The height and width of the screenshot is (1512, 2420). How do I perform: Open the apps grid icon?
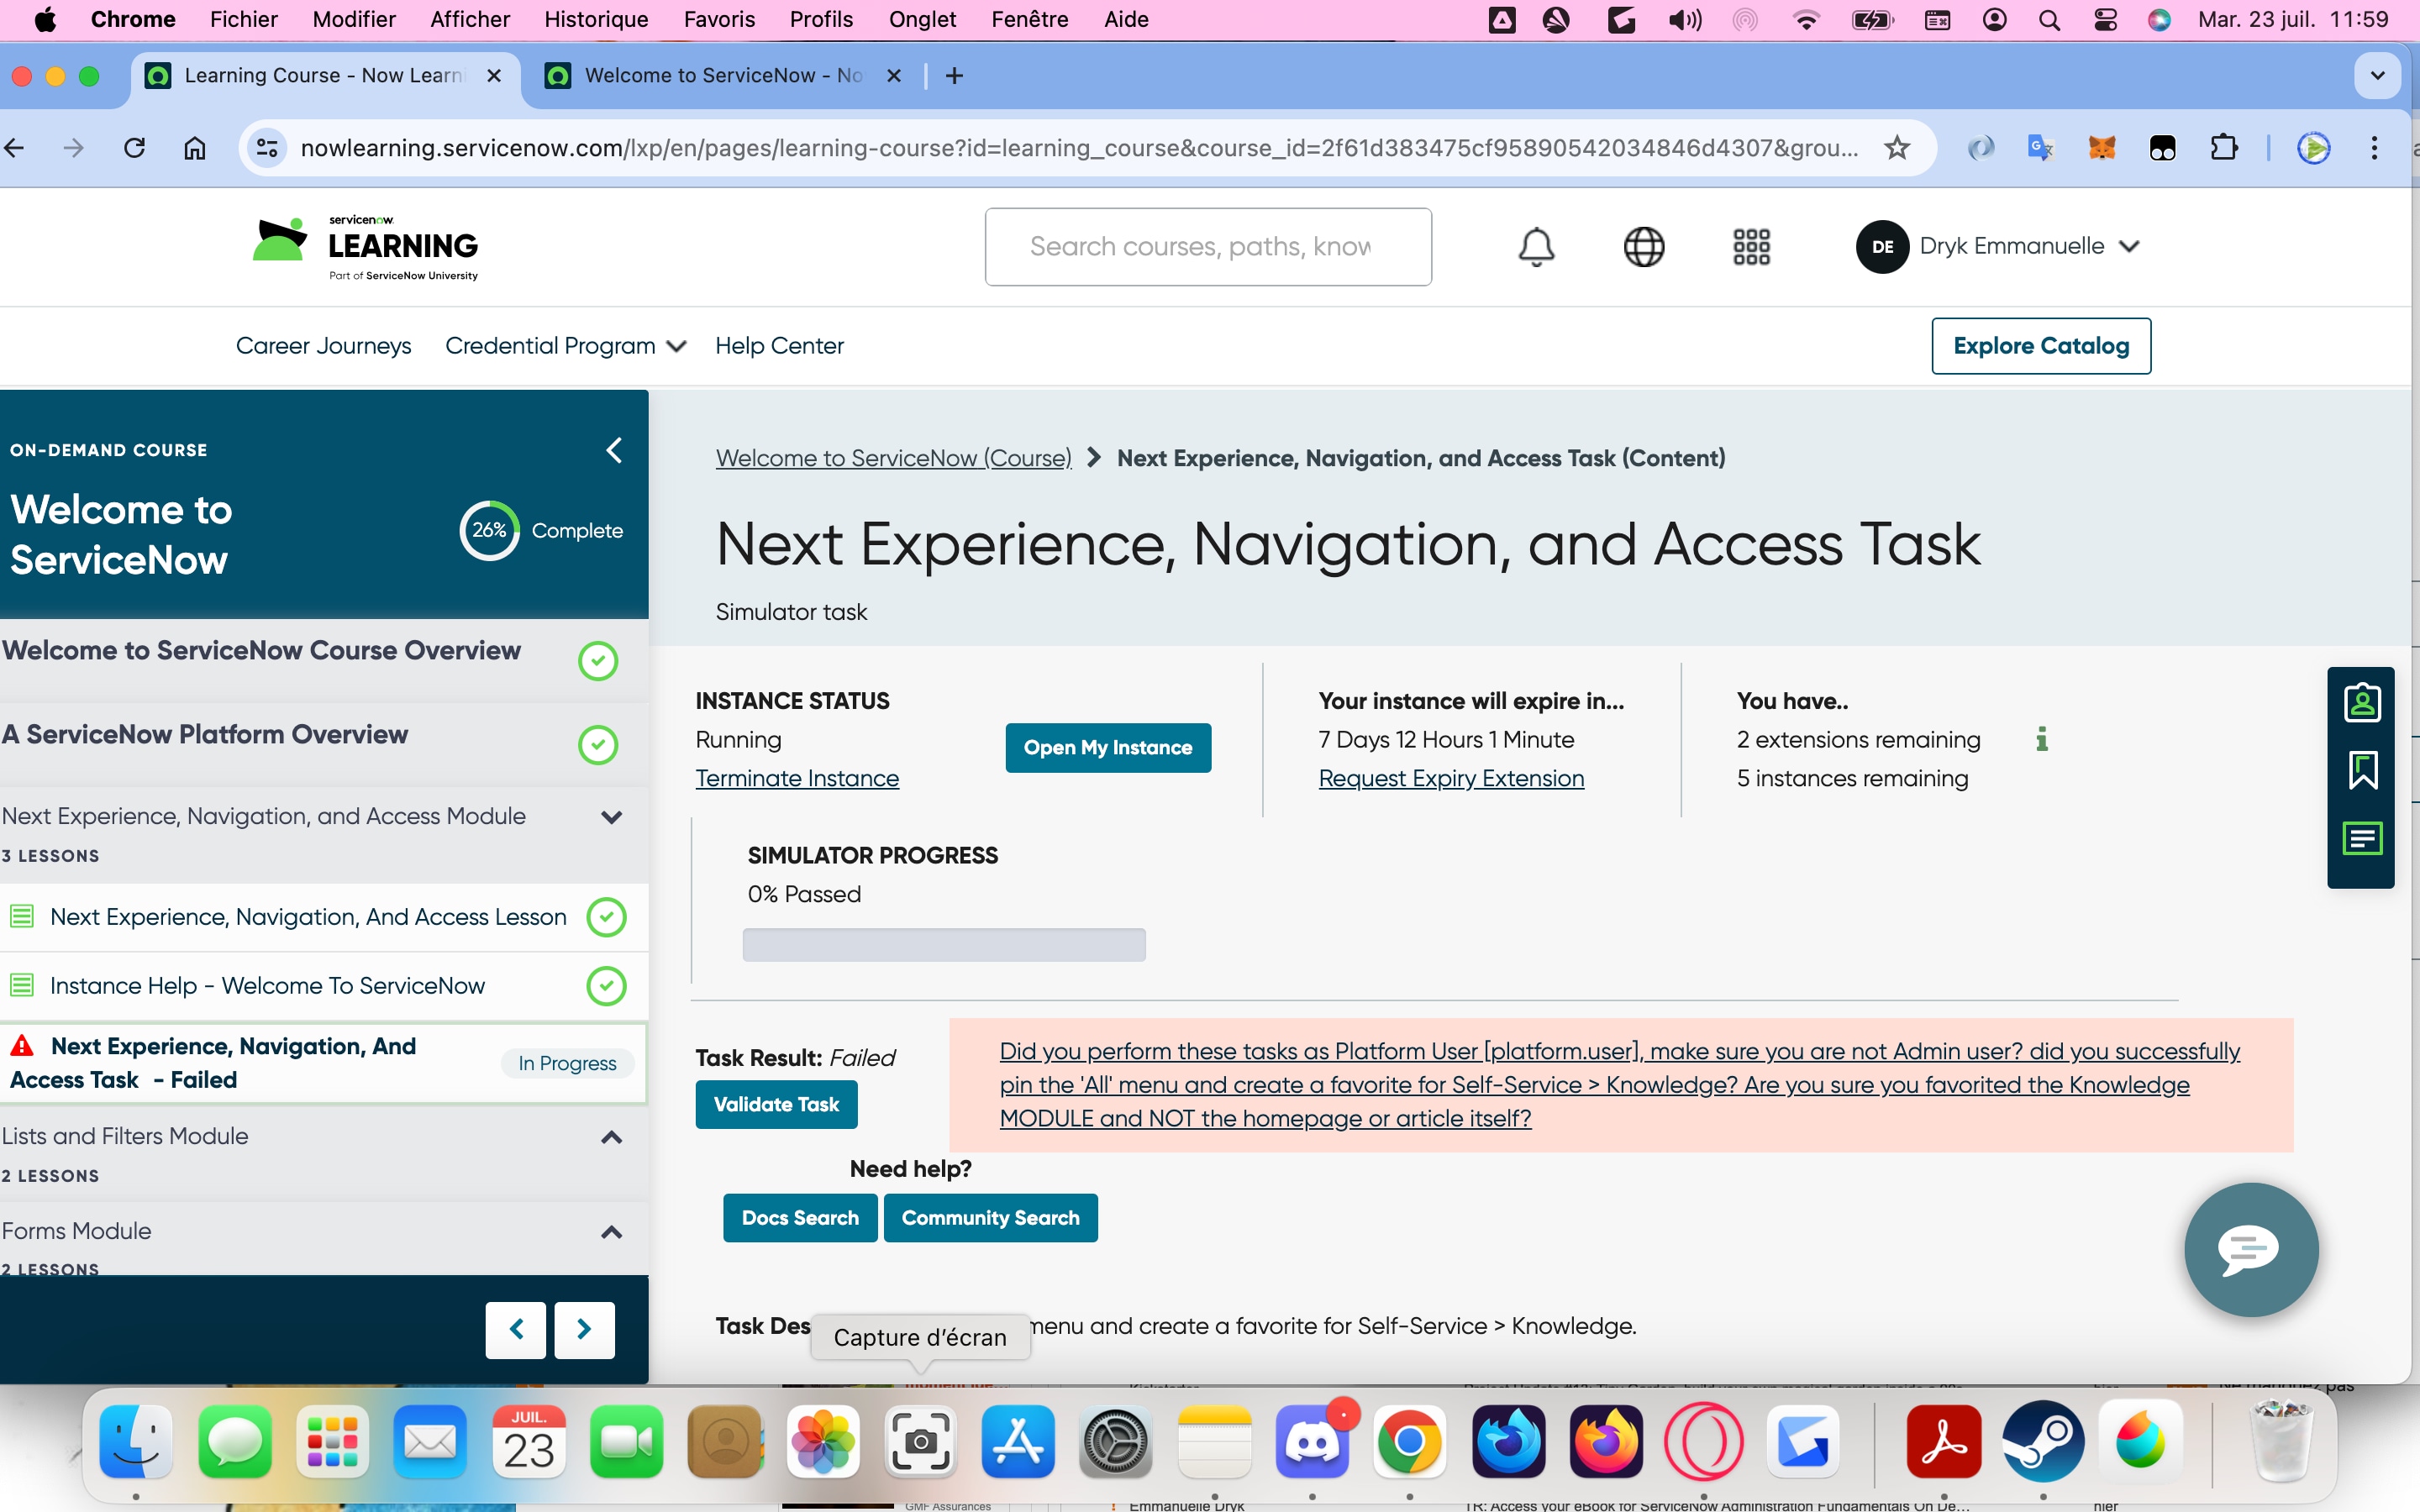[1751, 246]
